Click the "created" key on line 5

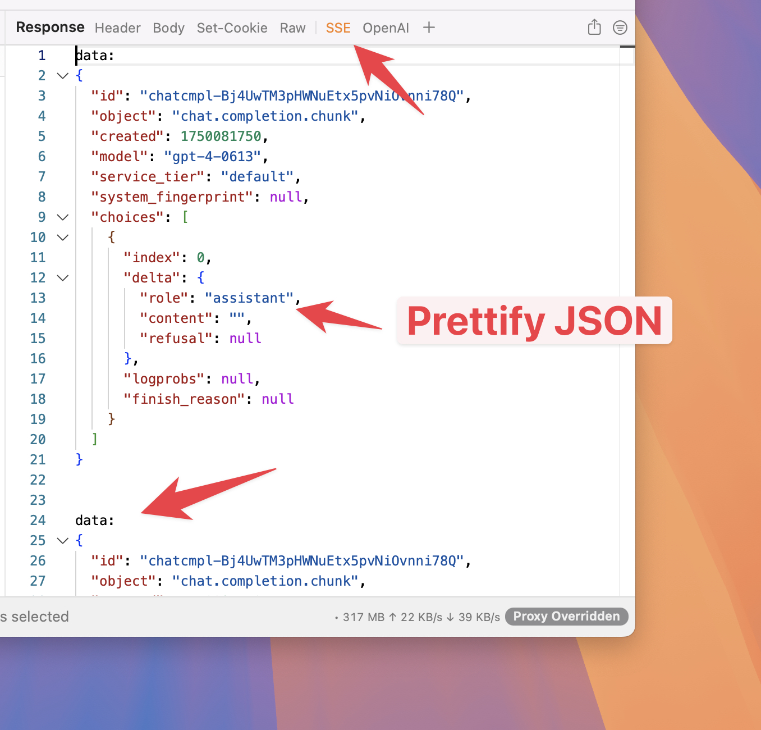(x=127, y=136)
